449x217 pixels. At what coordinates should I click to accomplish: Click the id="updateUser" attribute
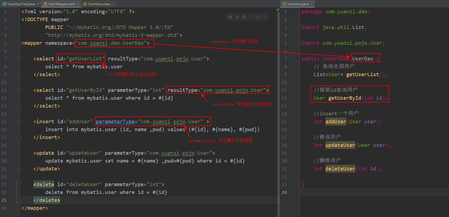pos(79,153)
